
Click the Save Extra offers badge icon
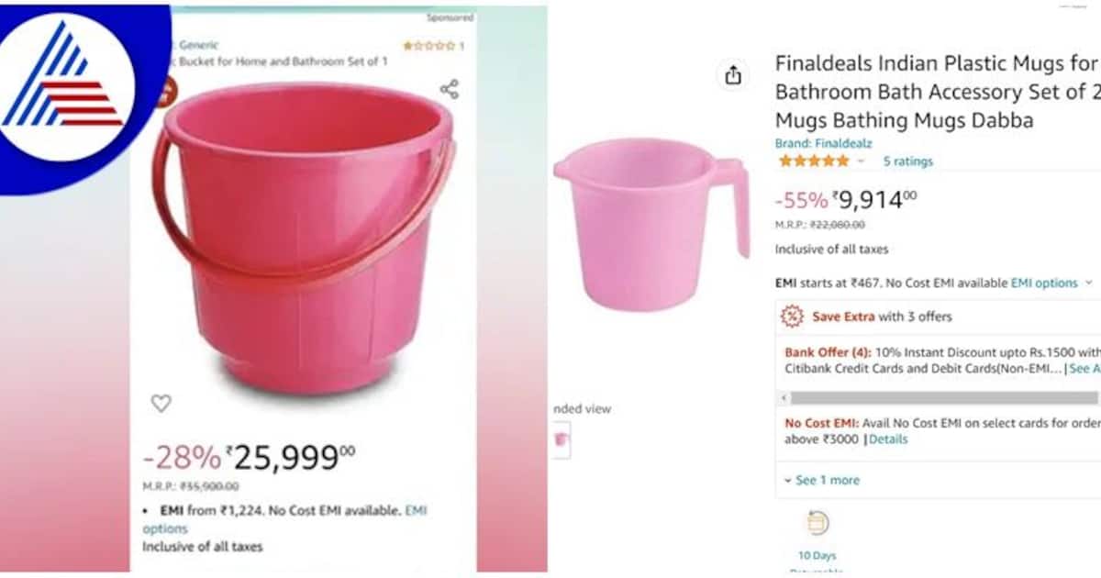point(791,317)
